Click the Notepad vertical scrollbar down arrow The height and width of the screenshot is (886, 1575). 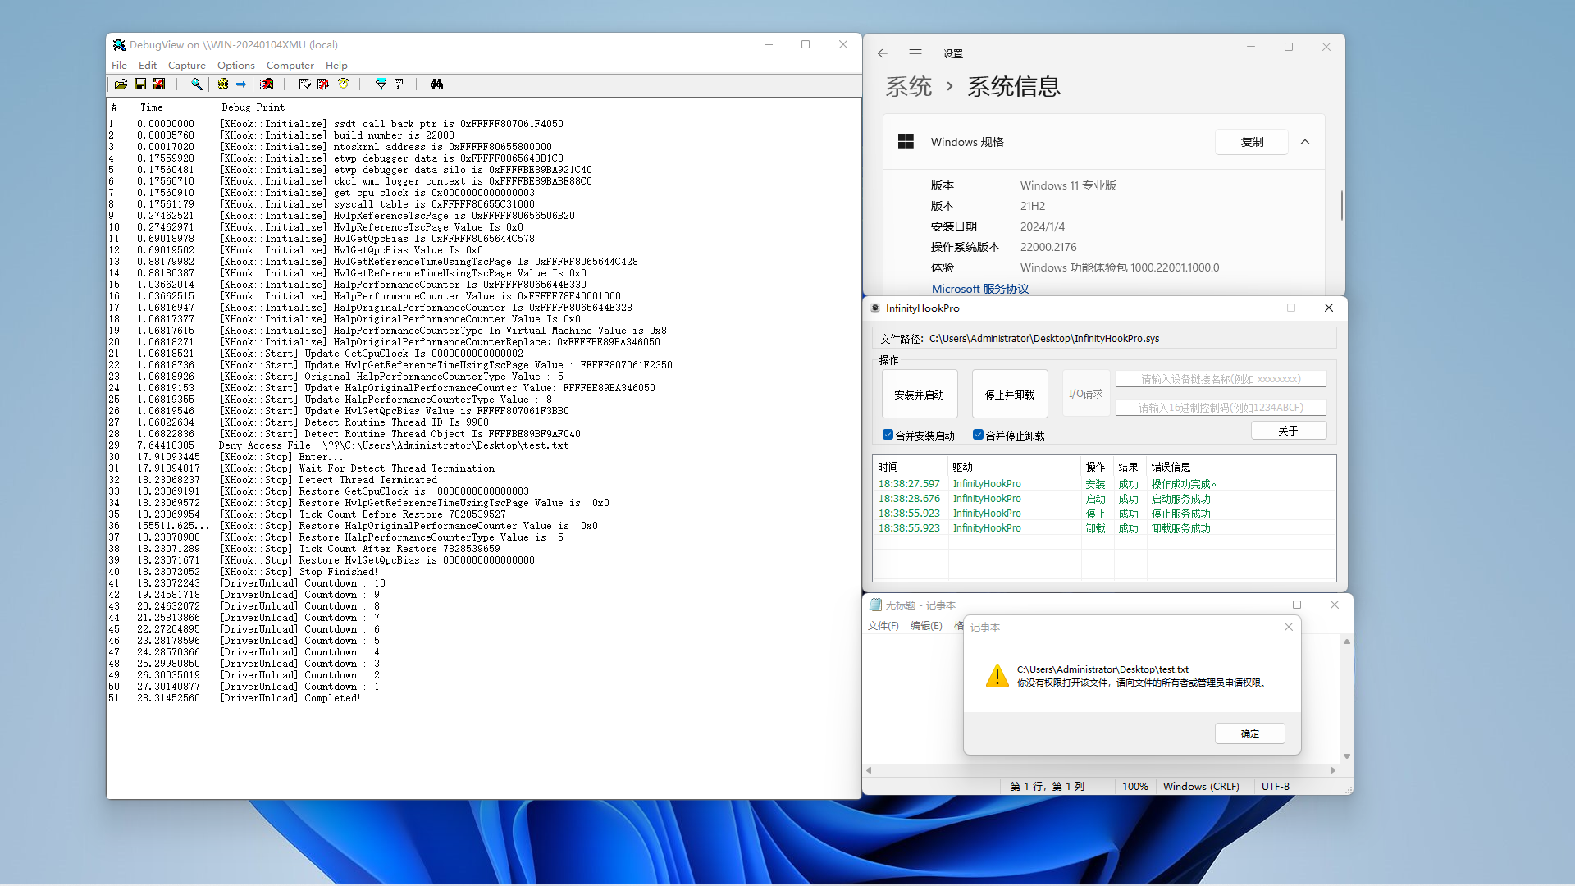[x=1346, y=756]
